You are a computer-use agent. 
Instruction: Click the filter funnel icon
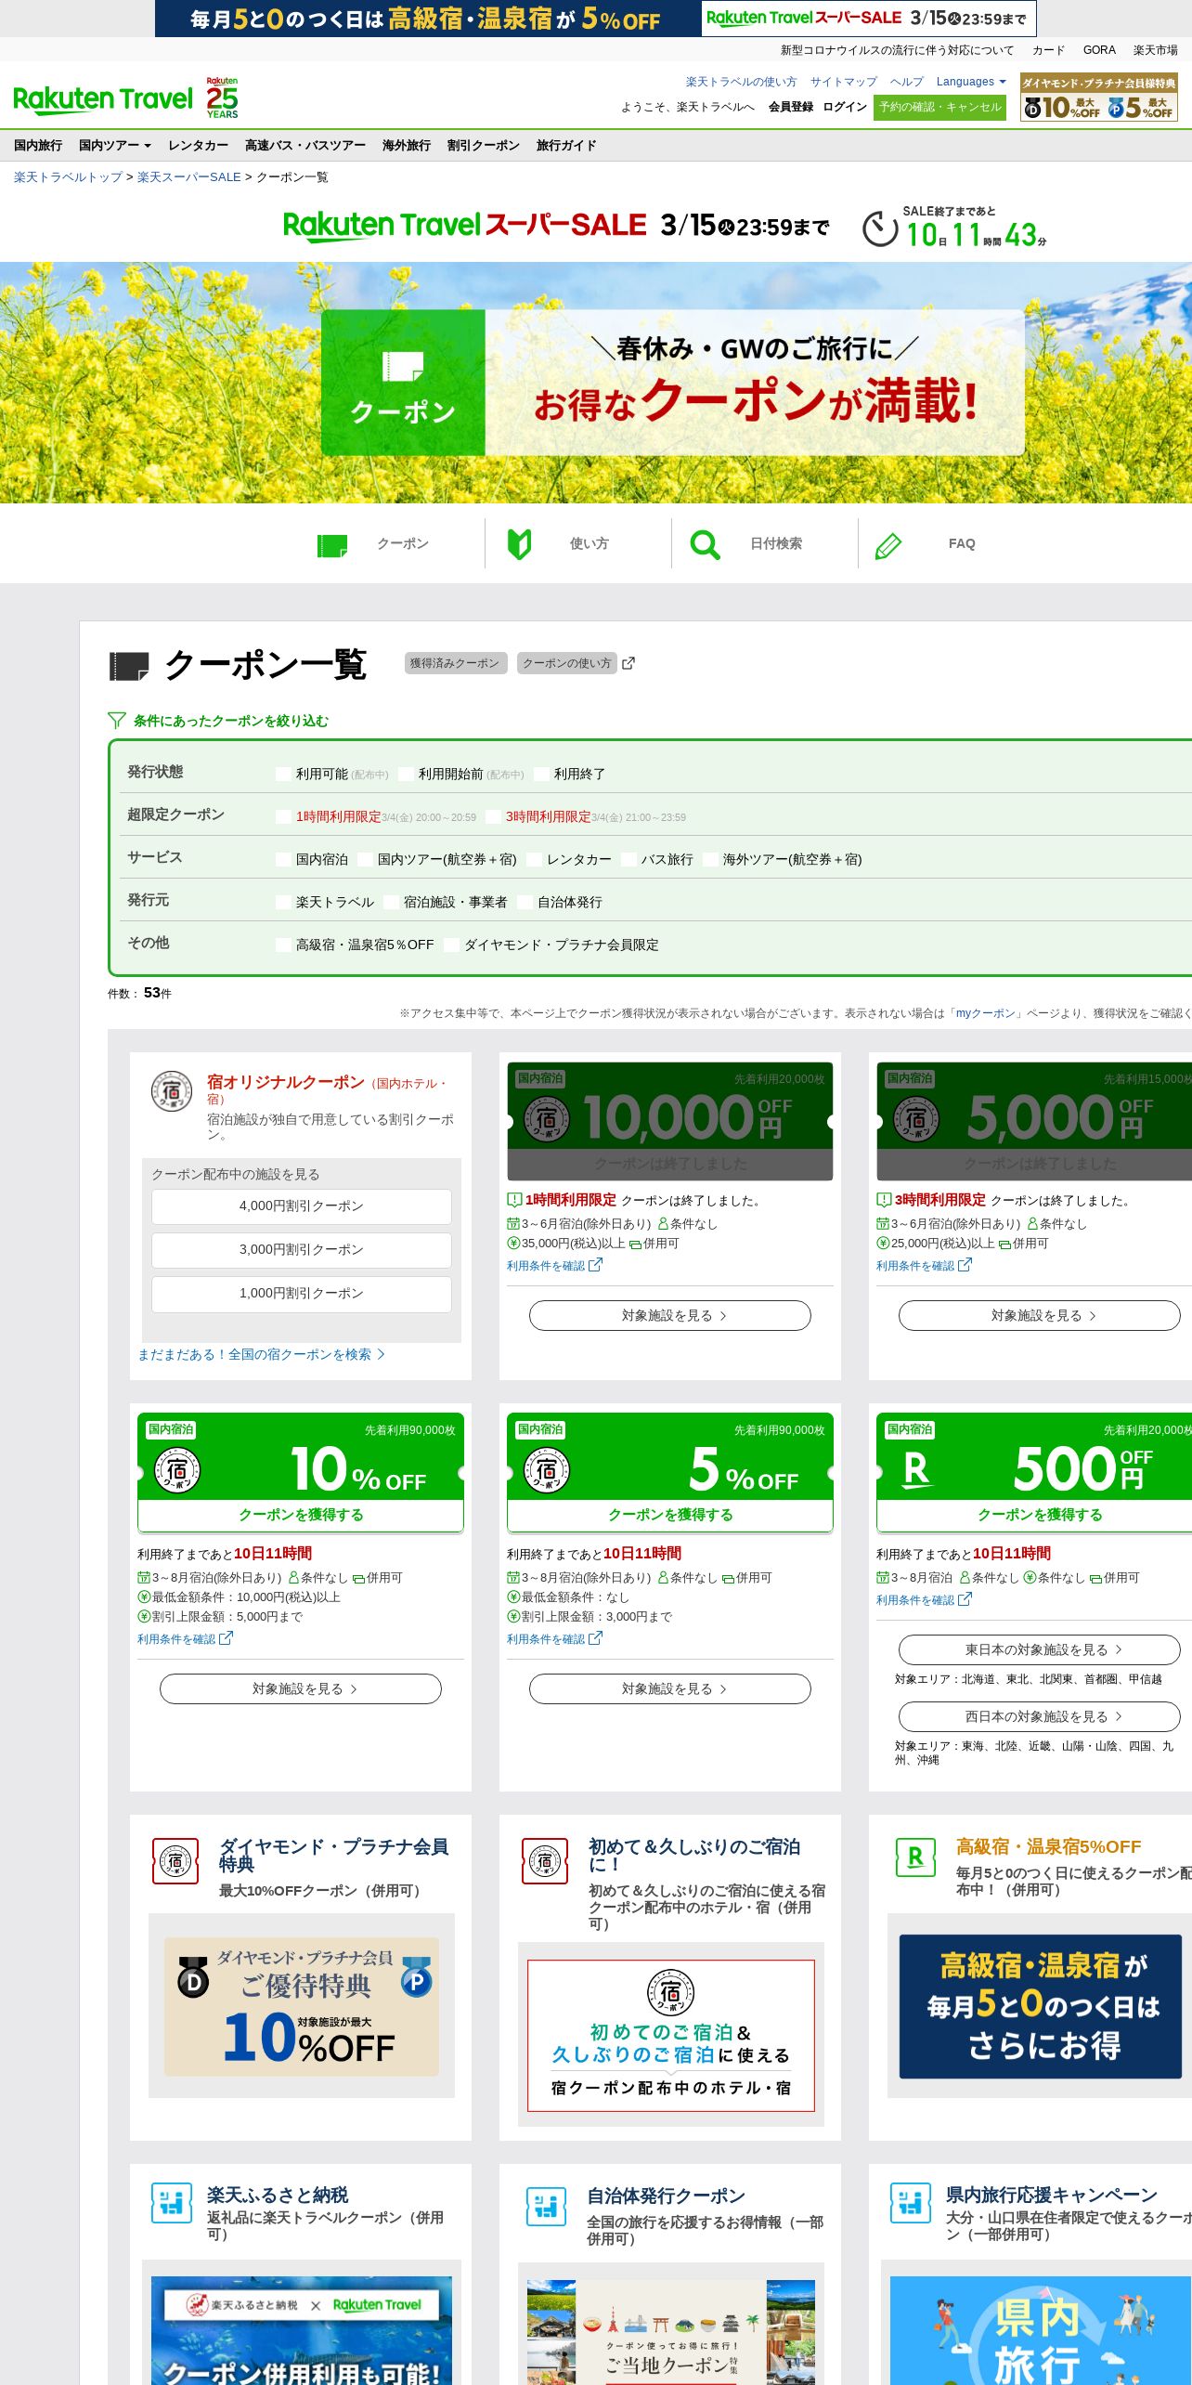click(116, 720)
